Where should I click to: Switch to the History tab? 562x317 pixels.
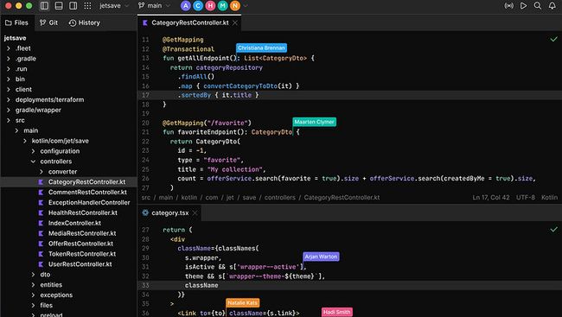tap(85, 22)
